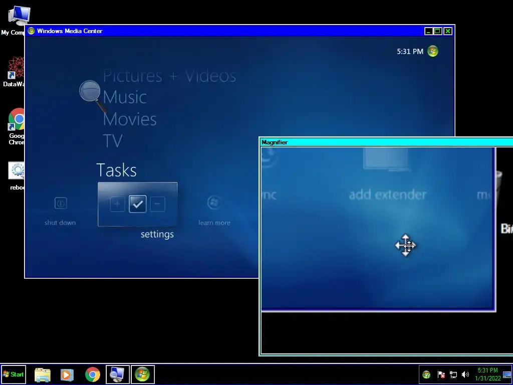Screen dimensions: 513x385
Task: Minimize the Windows Media Center window
Action: 429,31
